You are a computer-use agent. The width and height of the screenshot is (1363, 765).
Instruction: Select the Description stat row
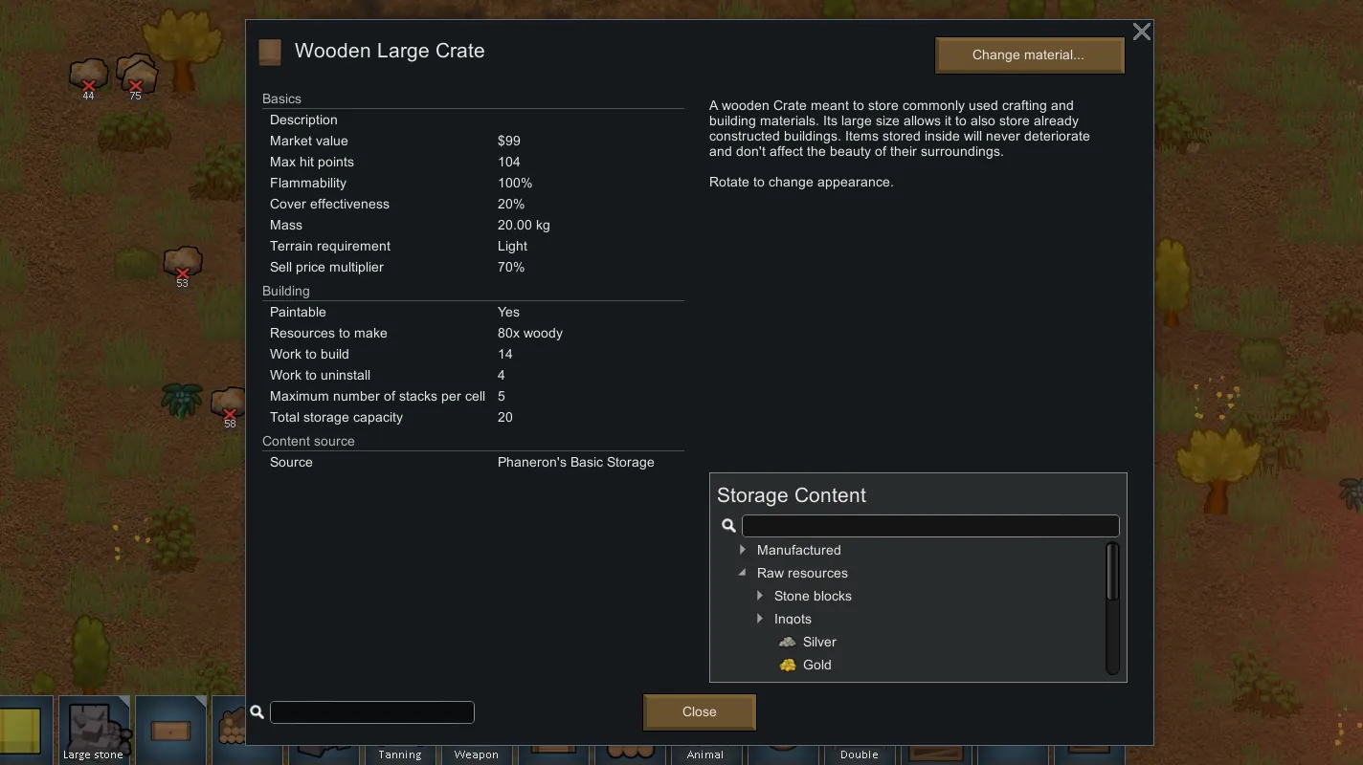coord(473,120)
